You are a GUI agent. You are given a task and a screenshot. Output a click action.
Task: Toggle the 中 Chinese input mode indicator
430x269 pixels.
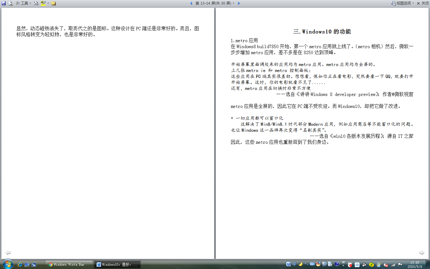click(294, 264)
